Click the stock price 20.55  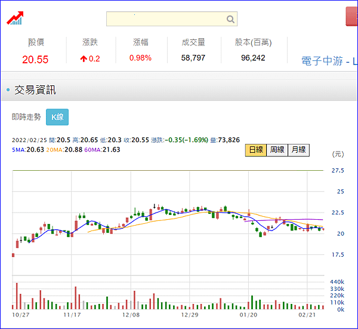pos(35,60)
